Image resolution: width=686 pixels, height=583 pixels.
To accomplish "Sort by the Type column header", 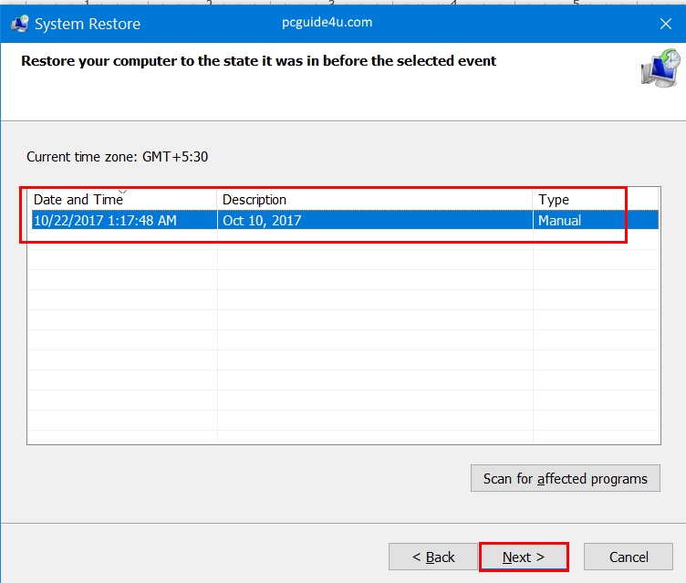I will coord(553,199).
